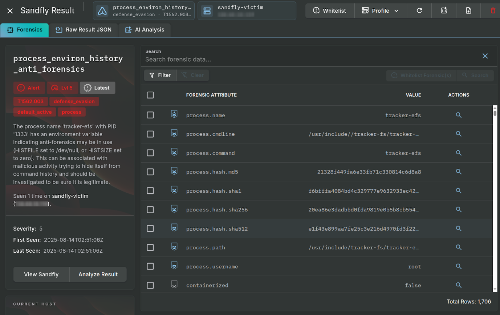Screen dimensions: 500x315
Task: Click the magnifier action for process.hash.sha512
Action: pyautogui.click(x=459, y=228)
